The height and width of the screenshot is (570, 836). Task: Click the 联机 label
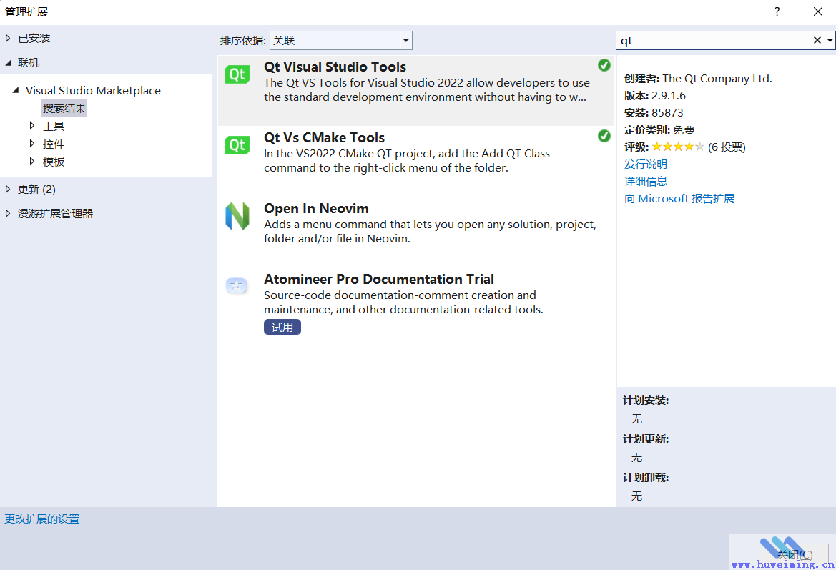29,63
